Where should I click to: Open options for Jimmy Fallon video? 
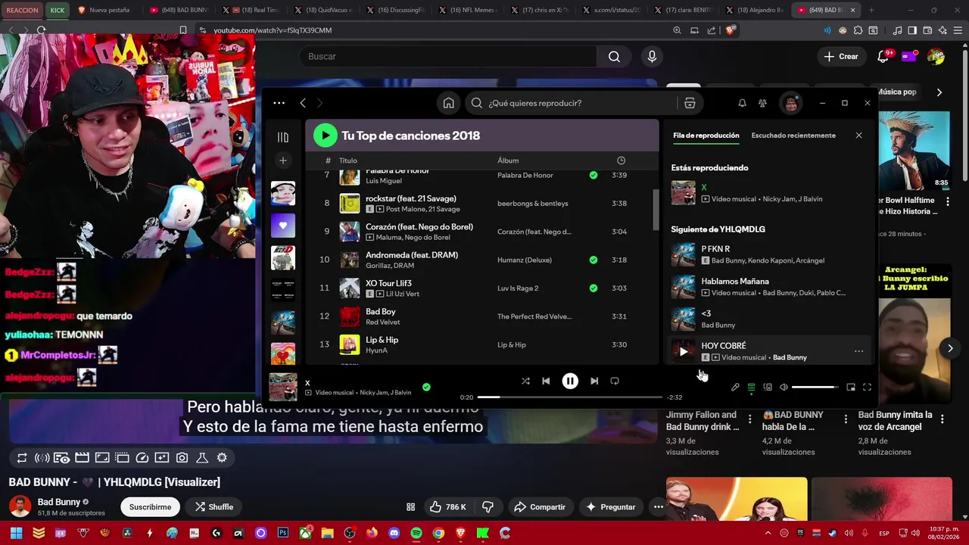point(749,419)
